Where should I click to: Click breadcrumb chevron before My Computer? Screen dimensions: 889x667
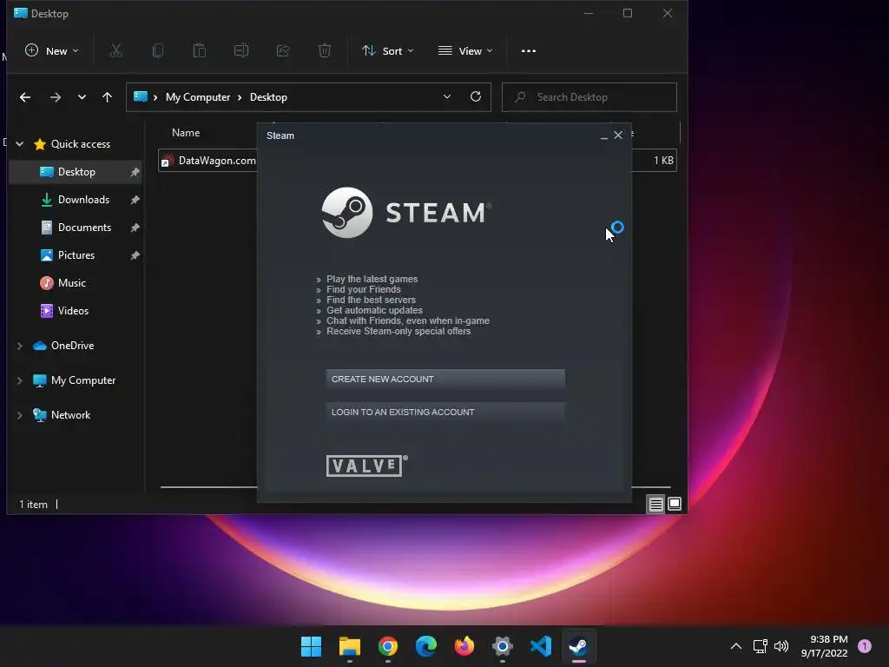click(x=155, y=97)
